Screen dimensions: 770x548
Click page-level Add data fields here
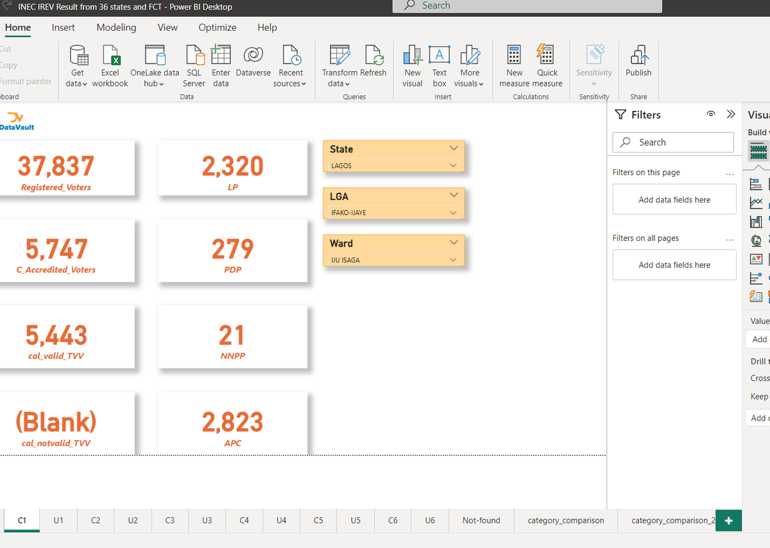click(x=674, y=200)
